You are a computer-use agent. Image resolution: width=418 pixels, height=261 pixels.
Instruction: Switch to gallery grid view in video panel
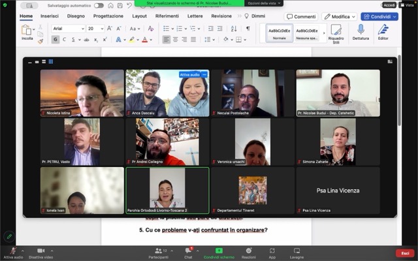pos(51,61)
